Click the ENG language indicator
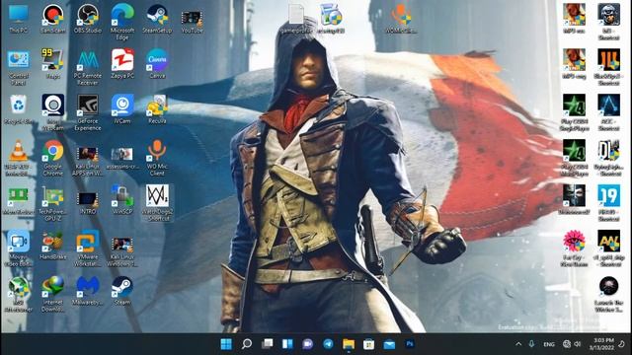Image resolution: width=632 pixels, height=355 pixels. point(549,344)
